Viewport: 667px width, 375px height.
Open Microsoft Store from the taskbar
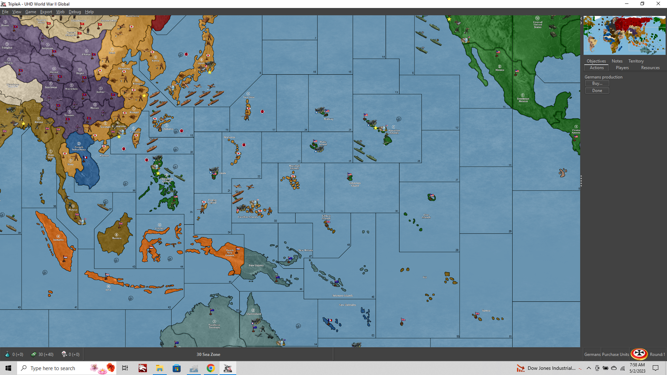coord(176,368)
